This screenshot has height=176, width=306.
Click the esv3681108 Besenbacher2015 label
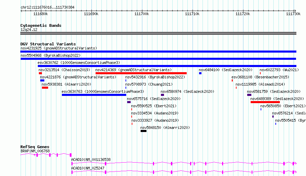(x=260, y=77)
